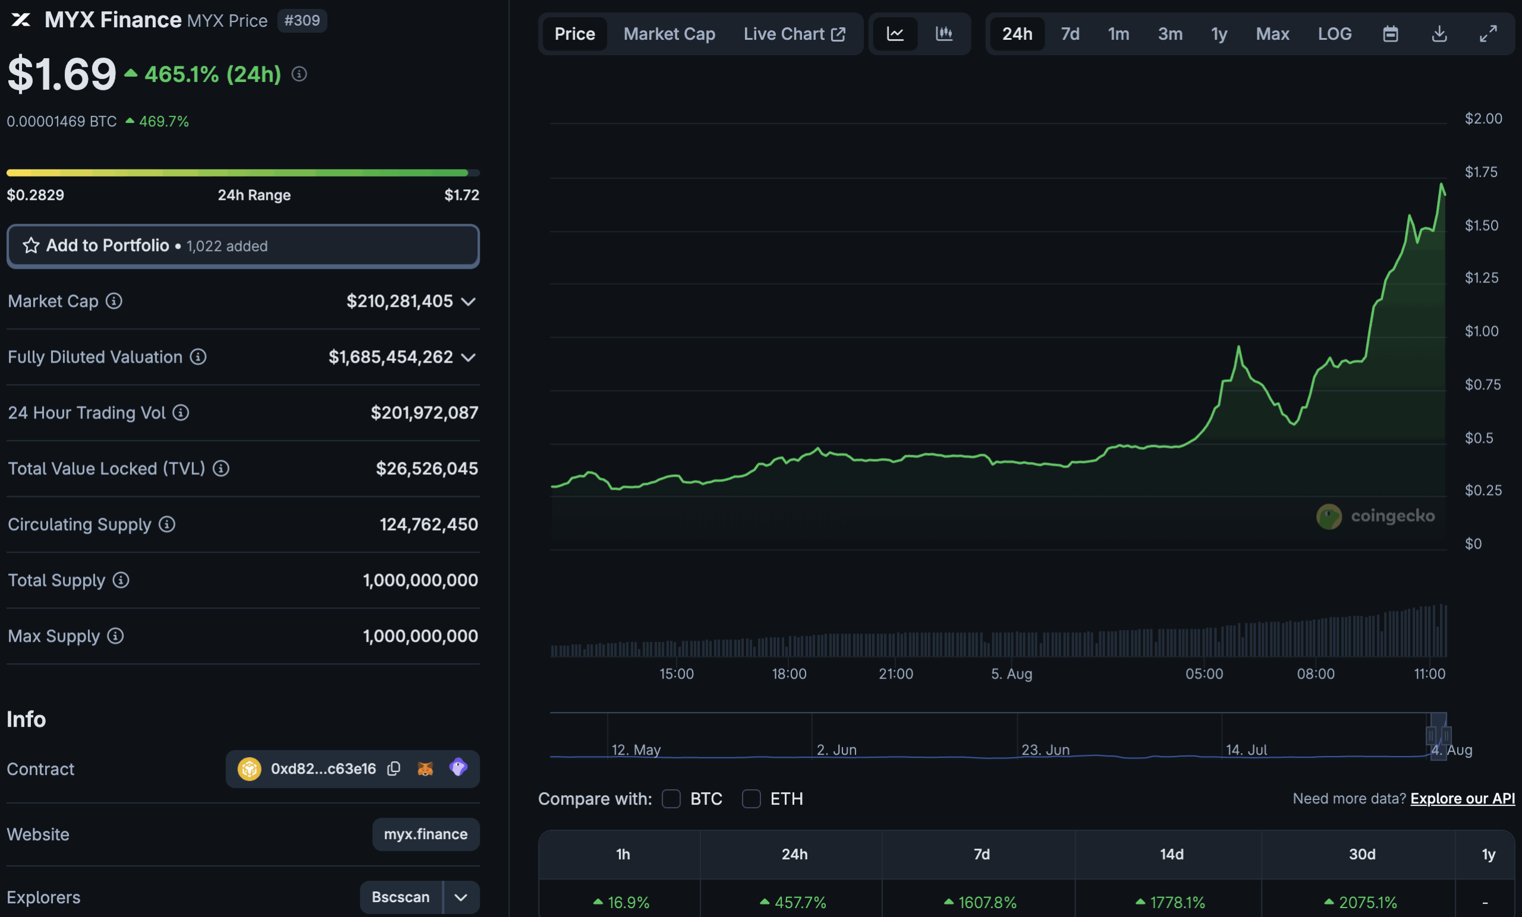Click the $210,281,405 market cap value
This screenshot has height=917, width=1522.
click(x=400, y=301)
